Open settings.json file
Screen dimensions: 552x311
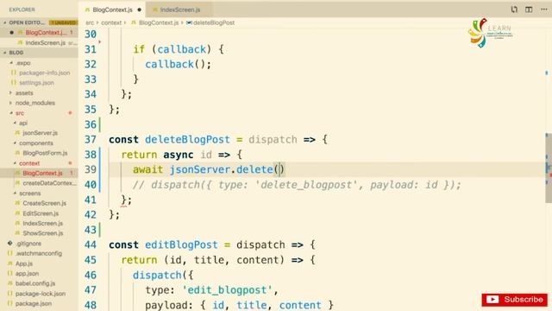pos(36,83)
